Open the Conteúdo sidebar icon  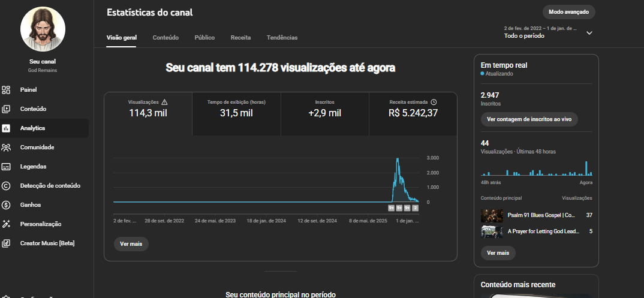pyautogui.click(x=6, y=109)
